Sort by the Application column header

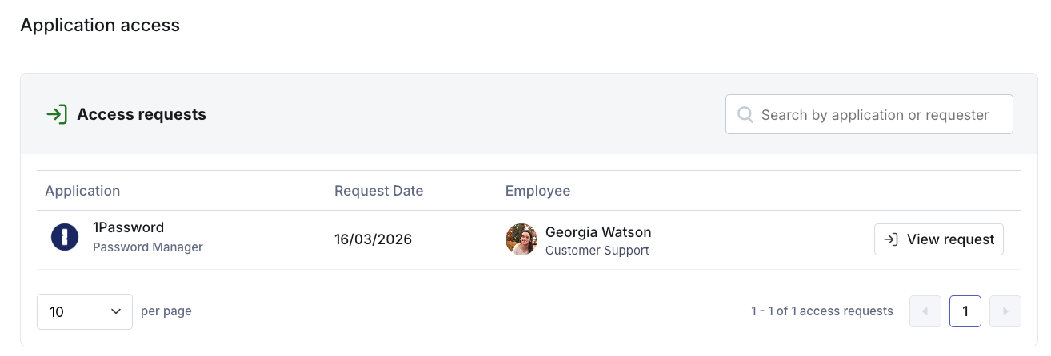[x=82, y=191]
